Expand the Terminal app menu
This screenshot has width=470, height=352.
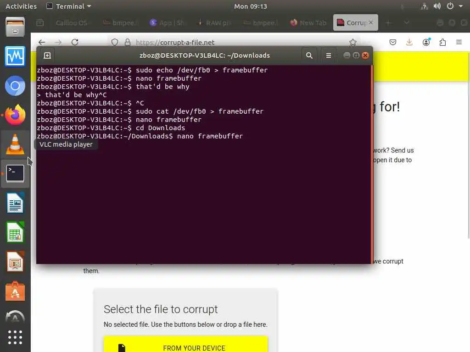tap(69, 6)
